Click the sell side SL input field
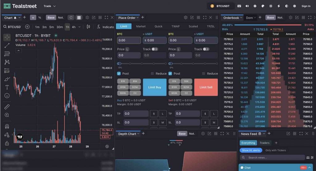Viewport: 316px width, 171px height. point(187,123)
